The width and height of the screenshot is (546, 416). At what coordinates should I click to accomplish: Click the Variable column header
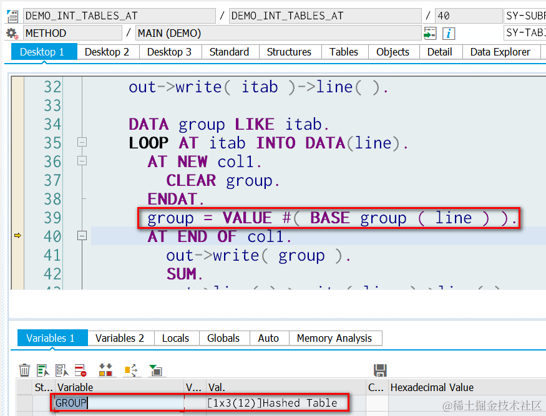[119, 387]
